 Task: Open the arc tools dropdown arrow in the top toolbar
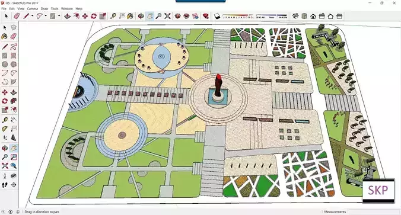pos(46,16)
